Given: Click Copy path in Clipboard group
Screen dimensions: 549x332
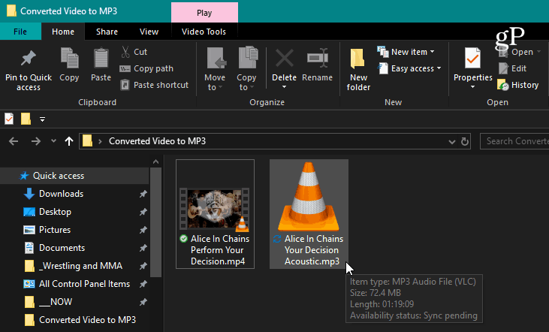Looking at the screenshot, I should (x=146, y=68).
